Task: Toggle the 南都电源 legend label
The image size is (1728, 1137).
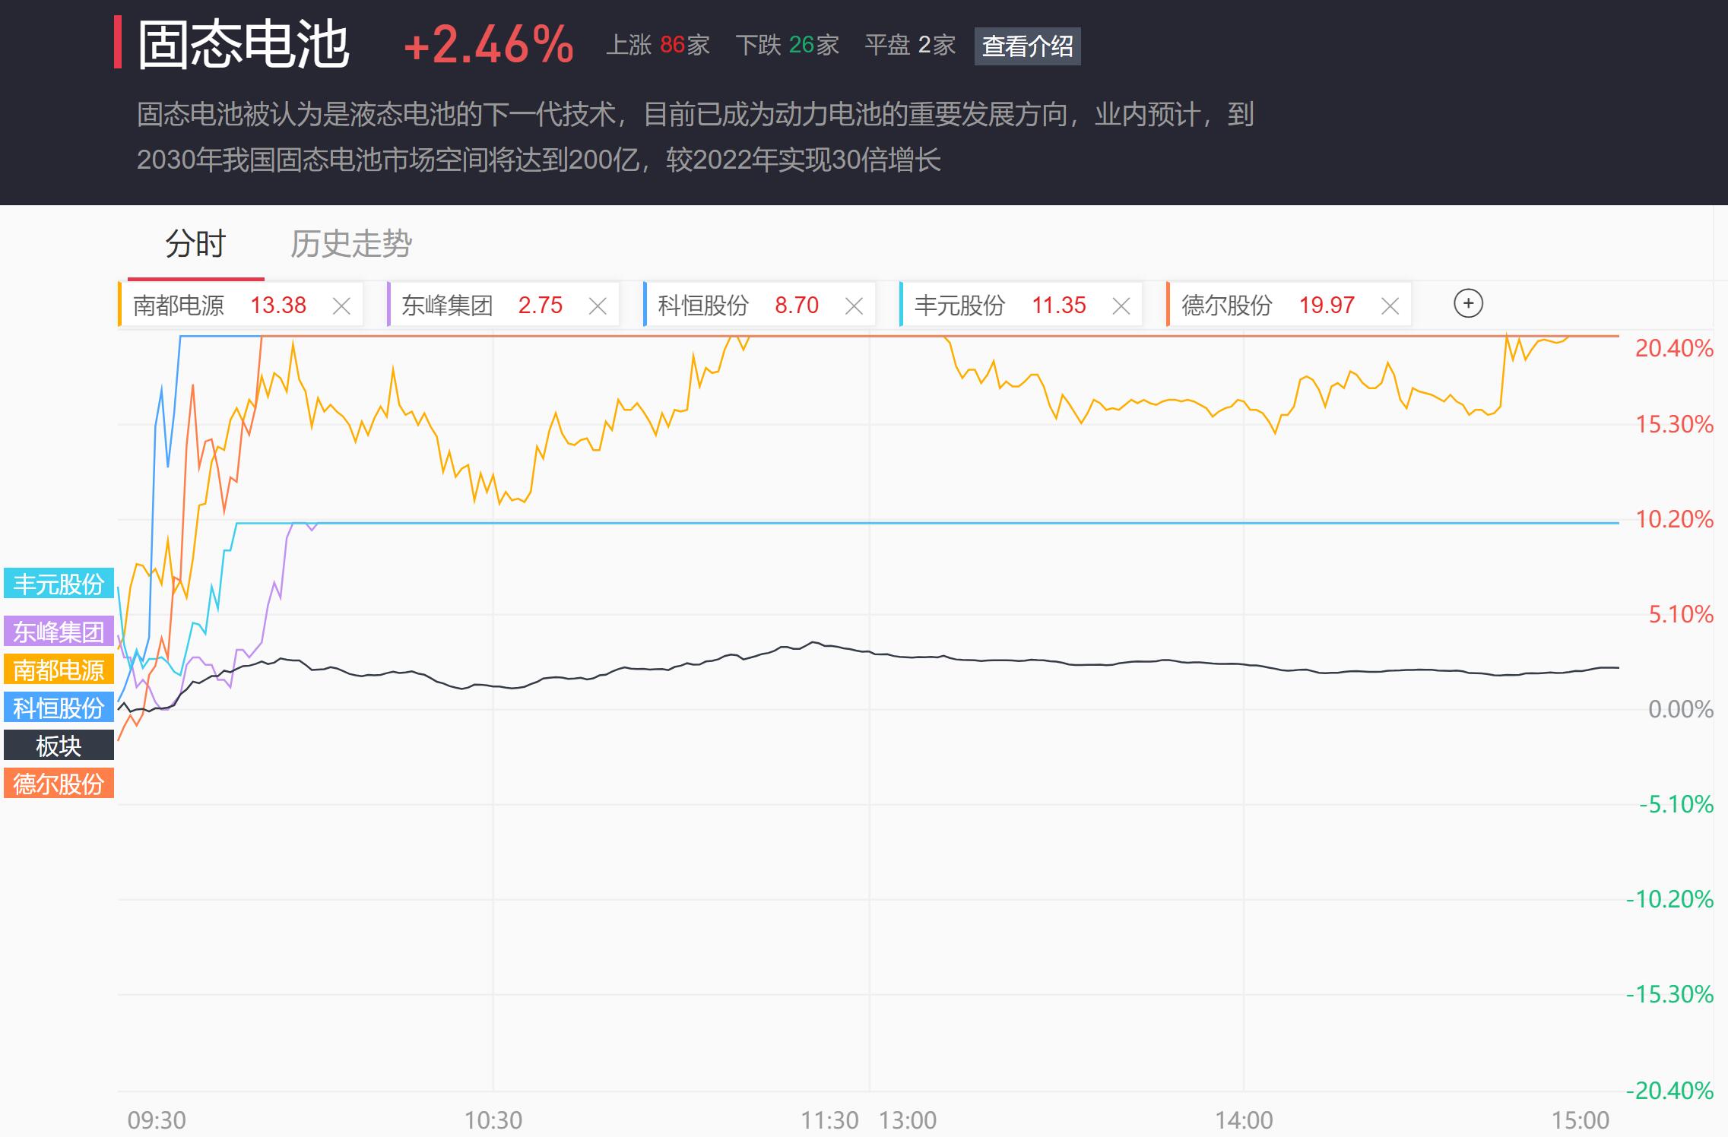Action: pyautogui.click(x=59, y=670)
